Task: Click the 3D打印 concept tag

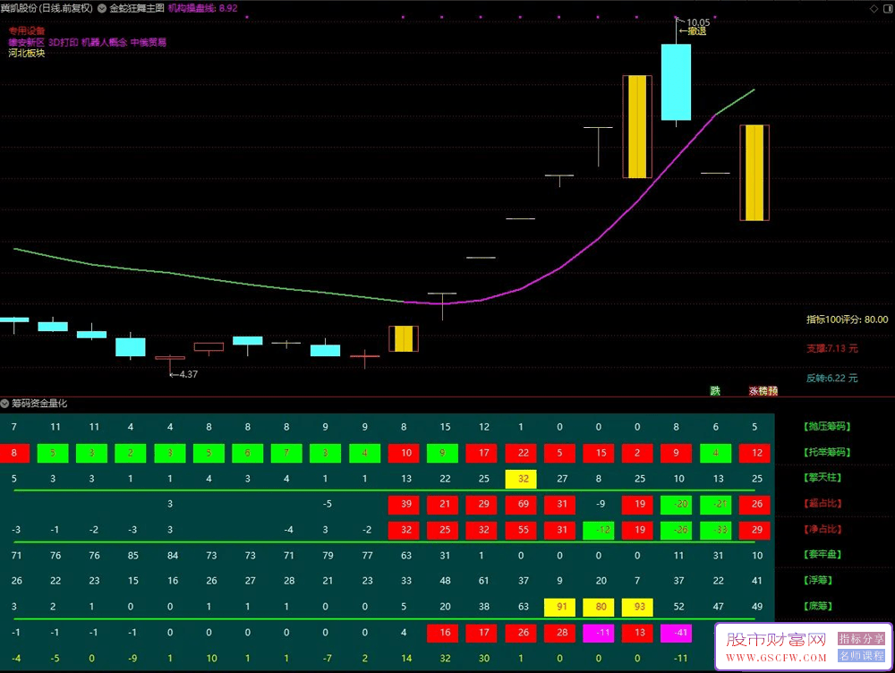Action: point(64,42)
